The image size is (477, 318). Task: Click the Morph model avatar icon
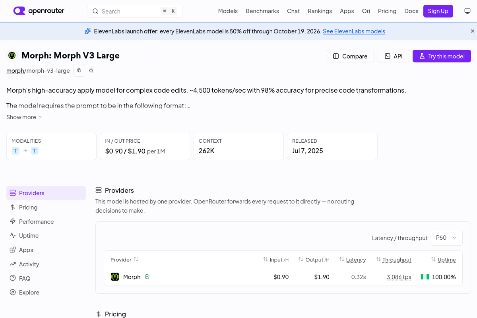click(x=12, y=55)
